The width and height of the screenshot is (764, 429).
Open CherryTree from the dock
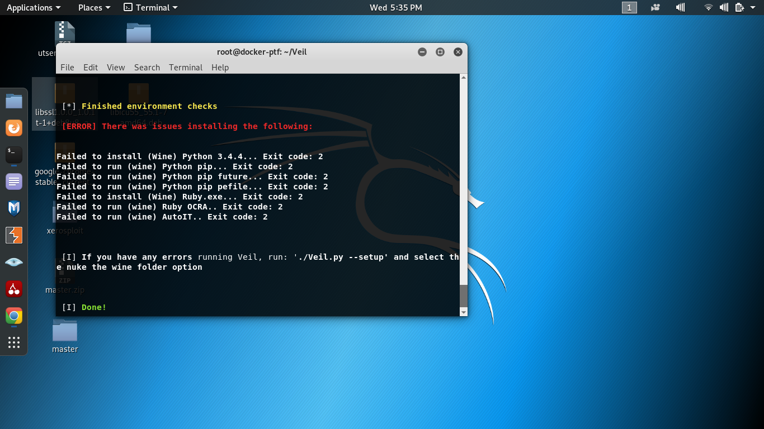coord(14,288)
